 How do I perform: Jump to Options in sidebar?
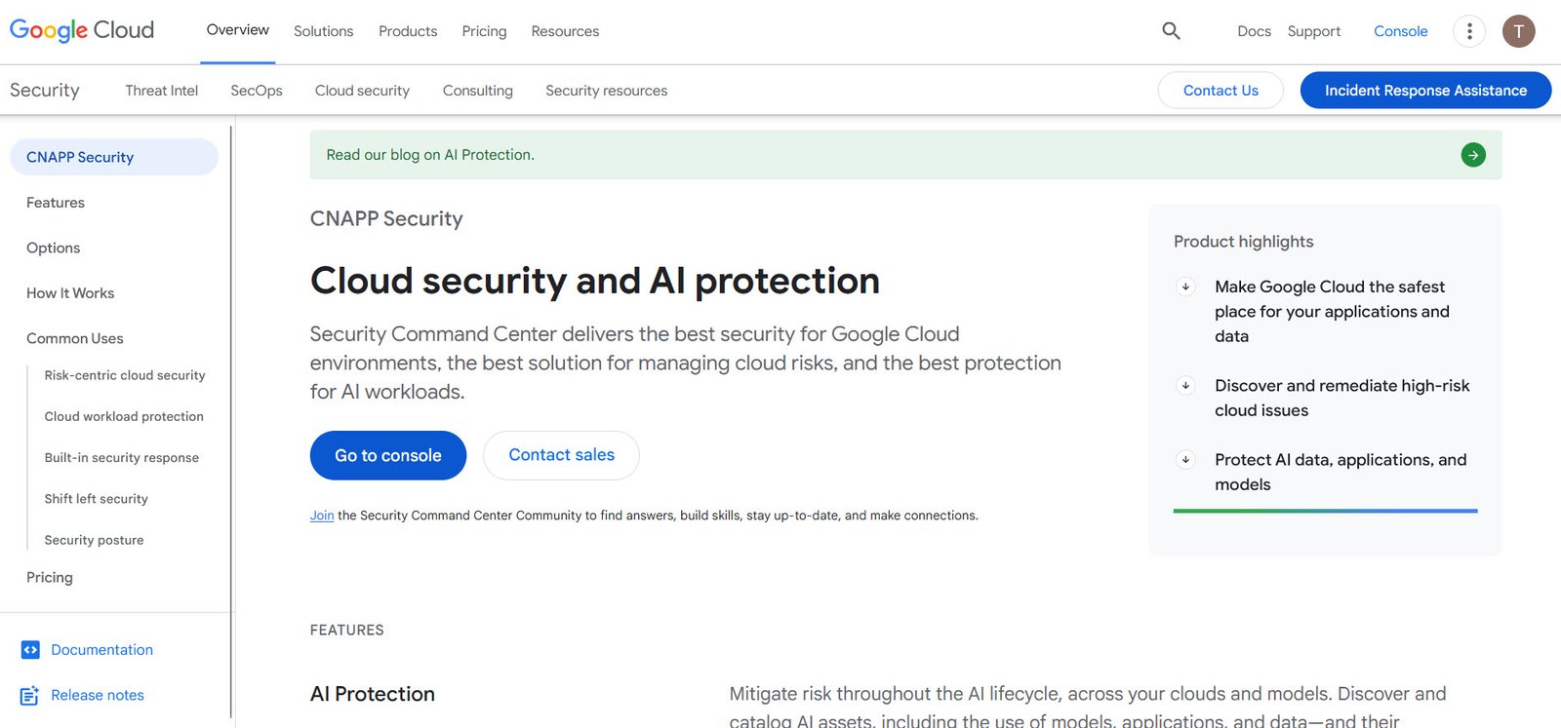point(54,248)
